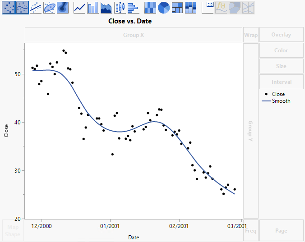Select the Pie chart icon
The height and width of the screenshot is (242, 305).
[x=164, y=8]
